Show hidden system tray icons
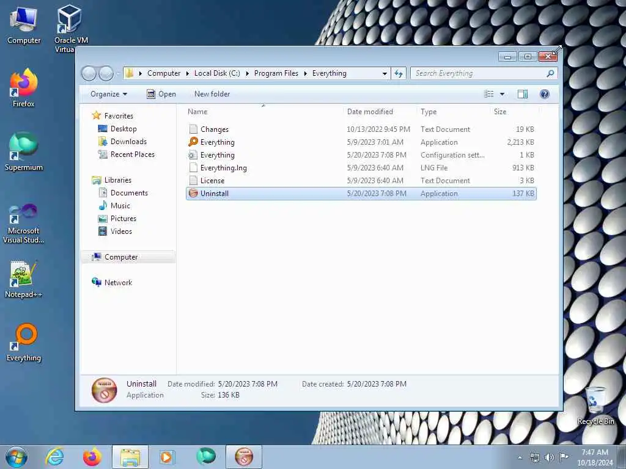This screenshot has height=469, width=626. pyautogui.click(x=520, y=457)
